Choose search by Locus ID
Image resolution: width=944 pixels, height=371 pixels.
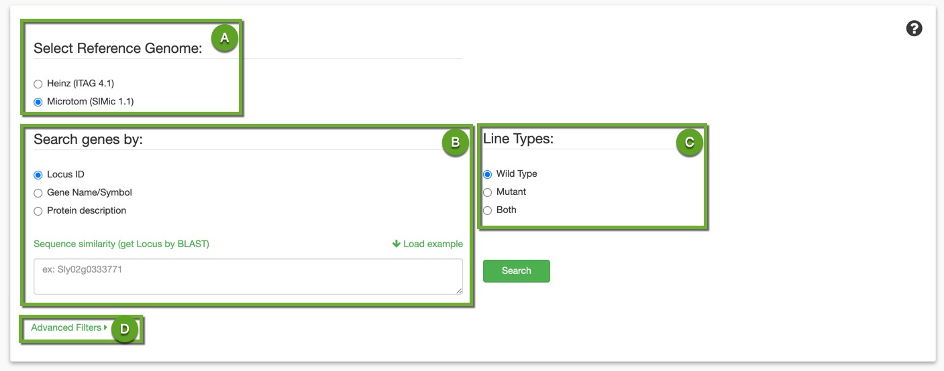point(38,175)
